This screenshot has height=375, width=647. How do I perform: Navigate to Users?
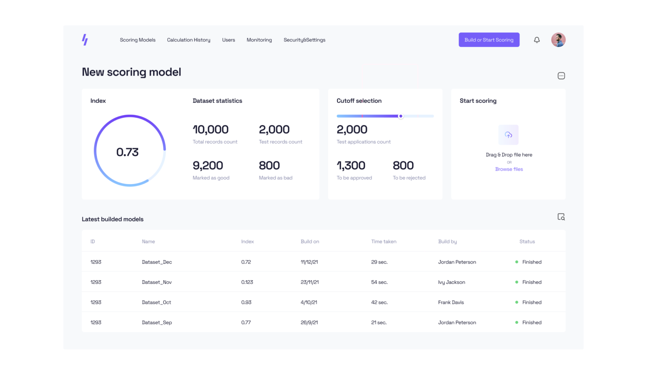pyautogui.click(x=228, y=40)
